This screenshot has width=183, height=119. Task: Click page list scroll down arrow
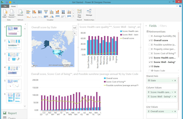coord(25,106)
